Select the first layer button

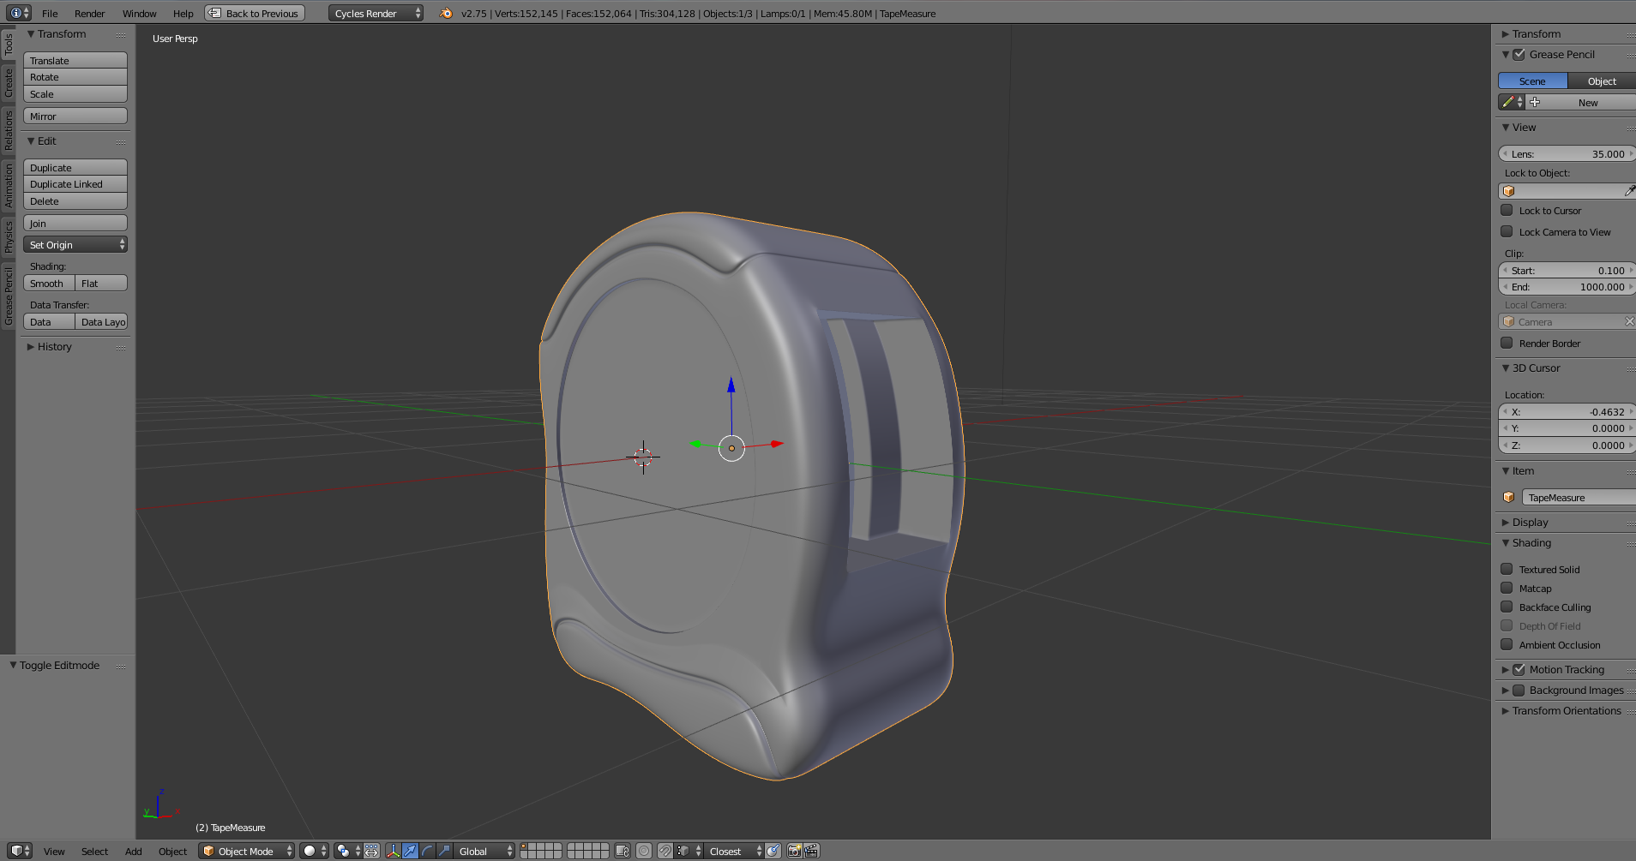click(525, 847)
